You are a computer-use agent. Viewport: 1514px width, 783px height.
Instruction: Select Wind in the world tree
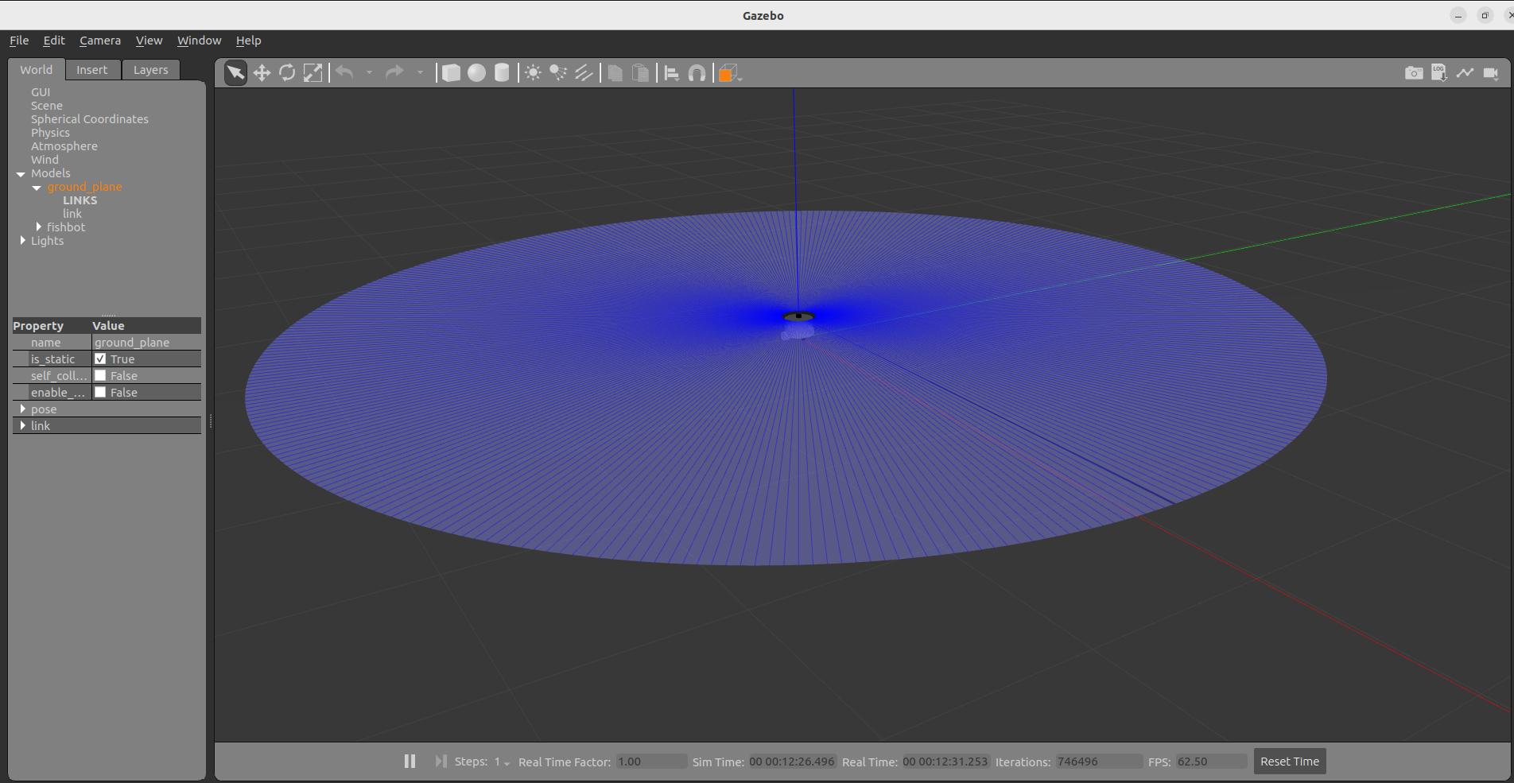(x=45, y=160)
